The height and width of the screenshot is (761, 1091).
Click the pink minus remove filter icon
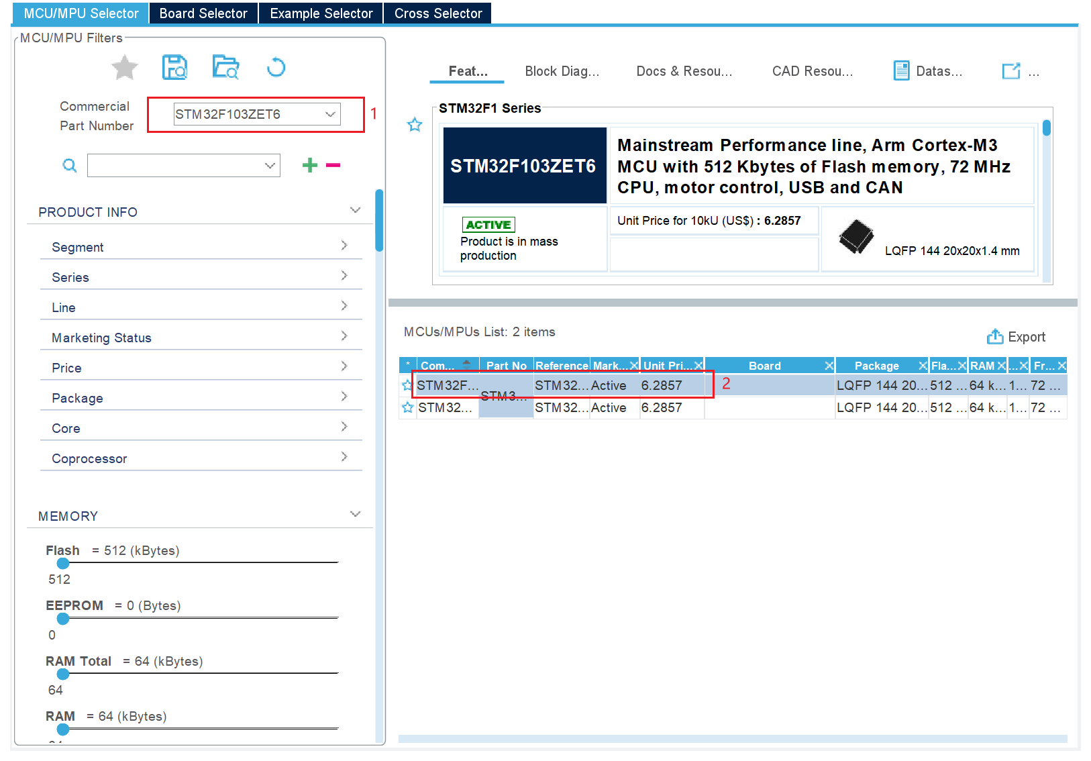pyautogui.click(x=333, y=165)
